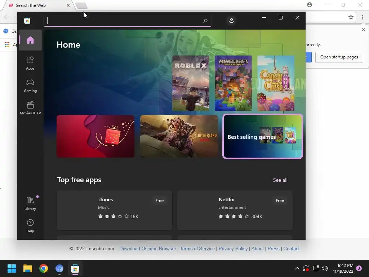Switch to Oscobo browser in taskbar
This screenshot has width=369, height=277.
(59, 268)
